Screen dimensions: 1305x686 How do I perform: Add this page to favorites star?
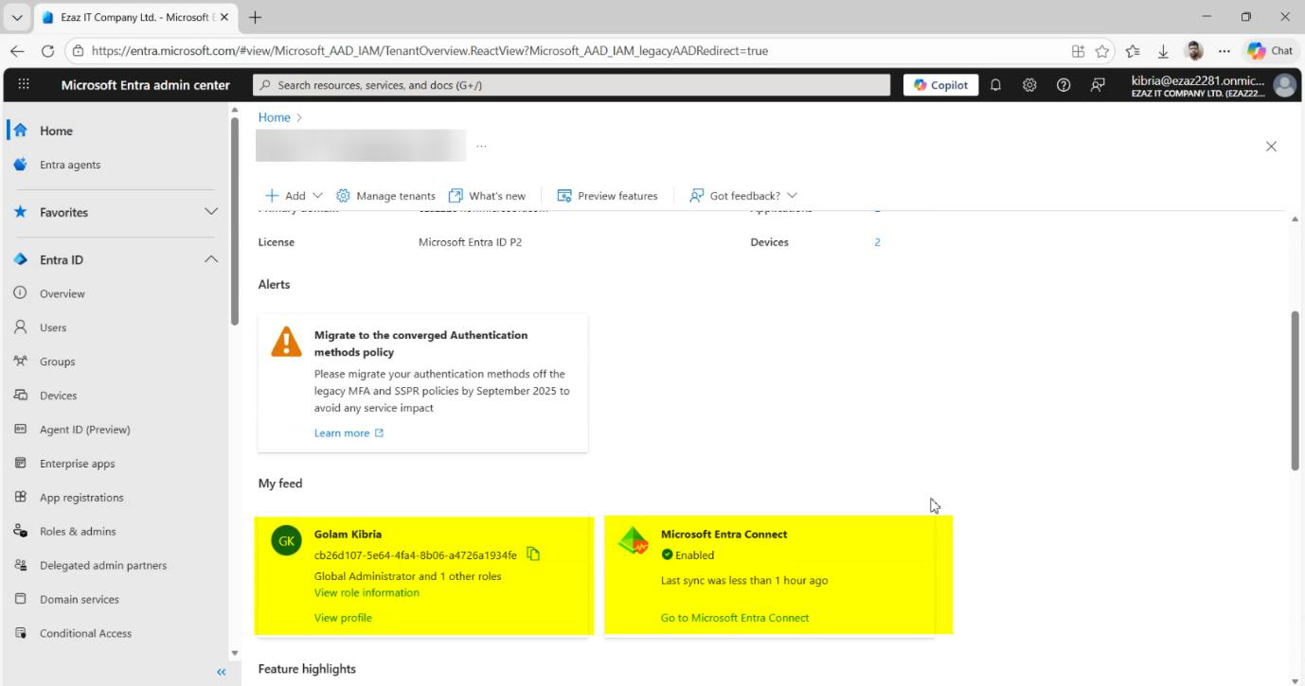click(x=1102, y=51)
